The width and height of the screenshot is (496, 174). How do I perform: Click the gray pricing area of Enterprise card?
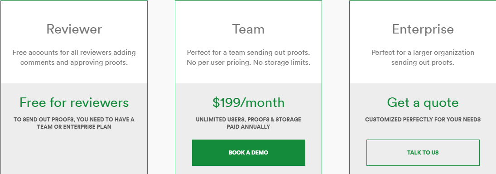pyautogui.click(x=423, y=129)
